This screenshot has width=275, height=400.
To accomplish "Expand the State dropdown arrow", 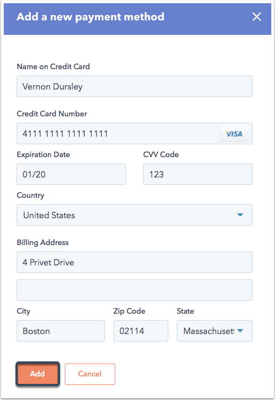I will pos(240,331).
